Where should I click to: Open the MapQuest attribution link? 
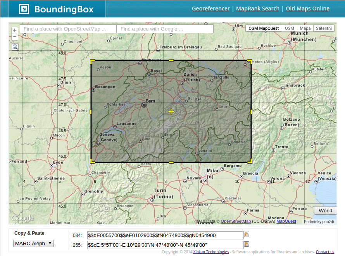tap(286, 221)
